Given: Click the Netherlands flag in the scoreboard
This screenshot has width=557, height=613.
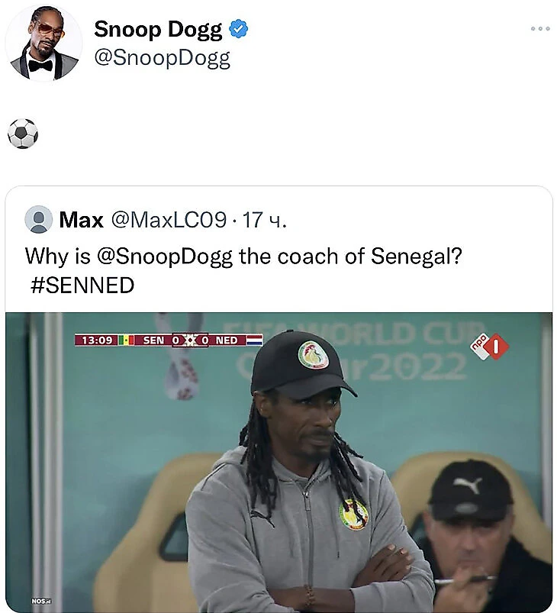Looking at the screenshot, I should pyautogui.click(x=254, y=340).
